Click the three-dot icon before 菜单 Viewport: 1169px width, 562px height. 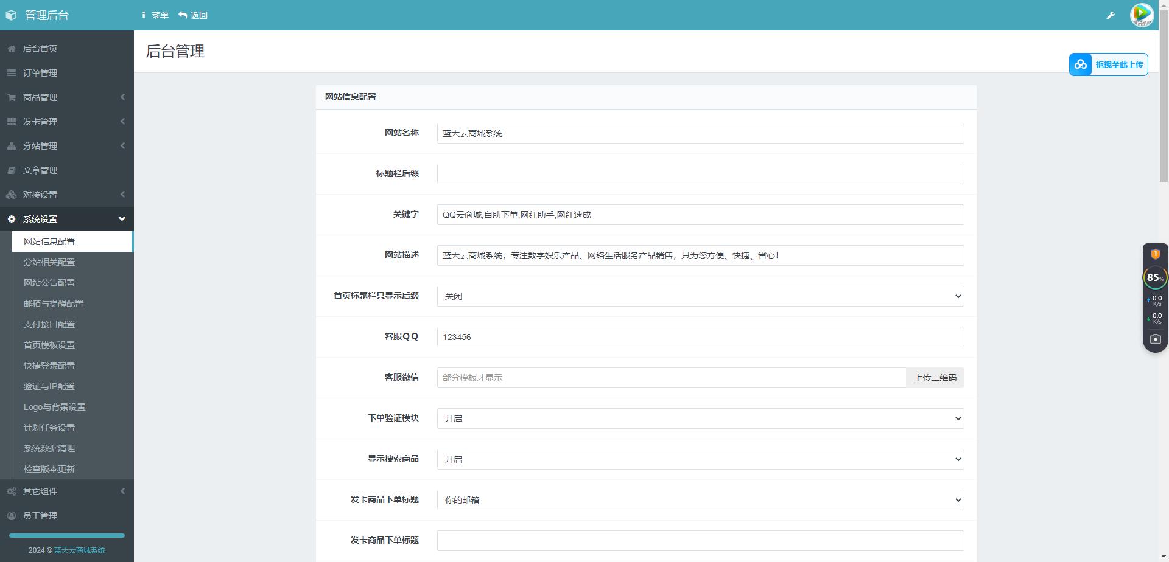pos(144,15)
